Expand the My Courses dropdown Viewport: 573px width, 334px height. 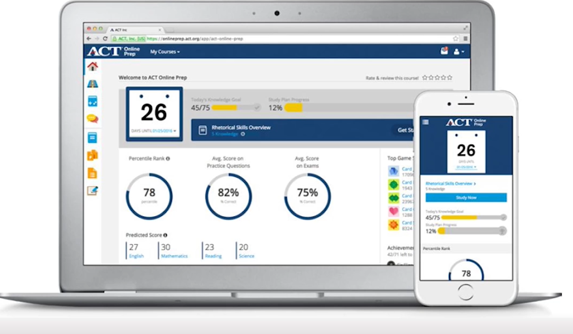[x=165, y=51]
